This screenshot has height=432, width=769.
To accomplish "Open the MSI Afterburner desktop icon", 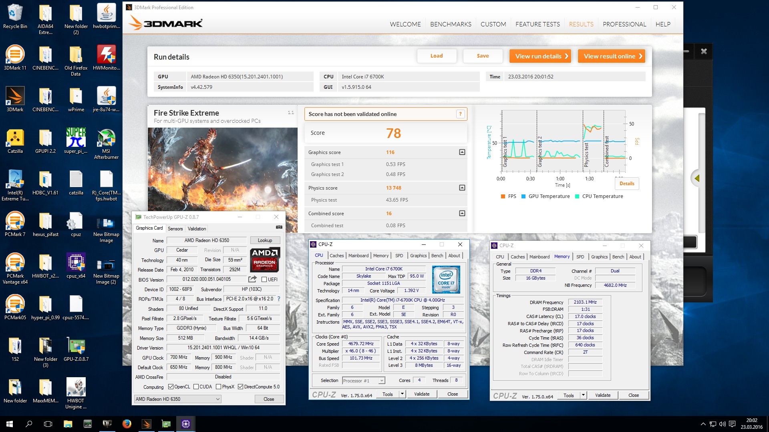I will coord(106,144).
